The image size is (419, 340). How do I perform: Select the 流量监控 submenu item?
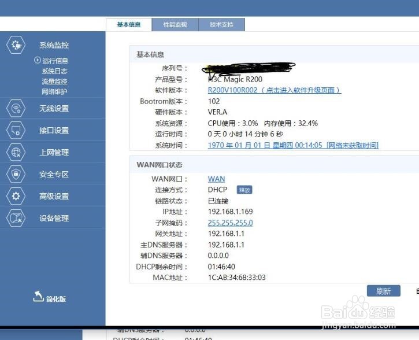(54, 82)
